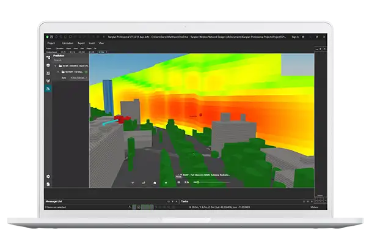The width and height of the screenshot is (369, 241).
Task: Open Message List panel options dropdown
Action: pos(172,202)
